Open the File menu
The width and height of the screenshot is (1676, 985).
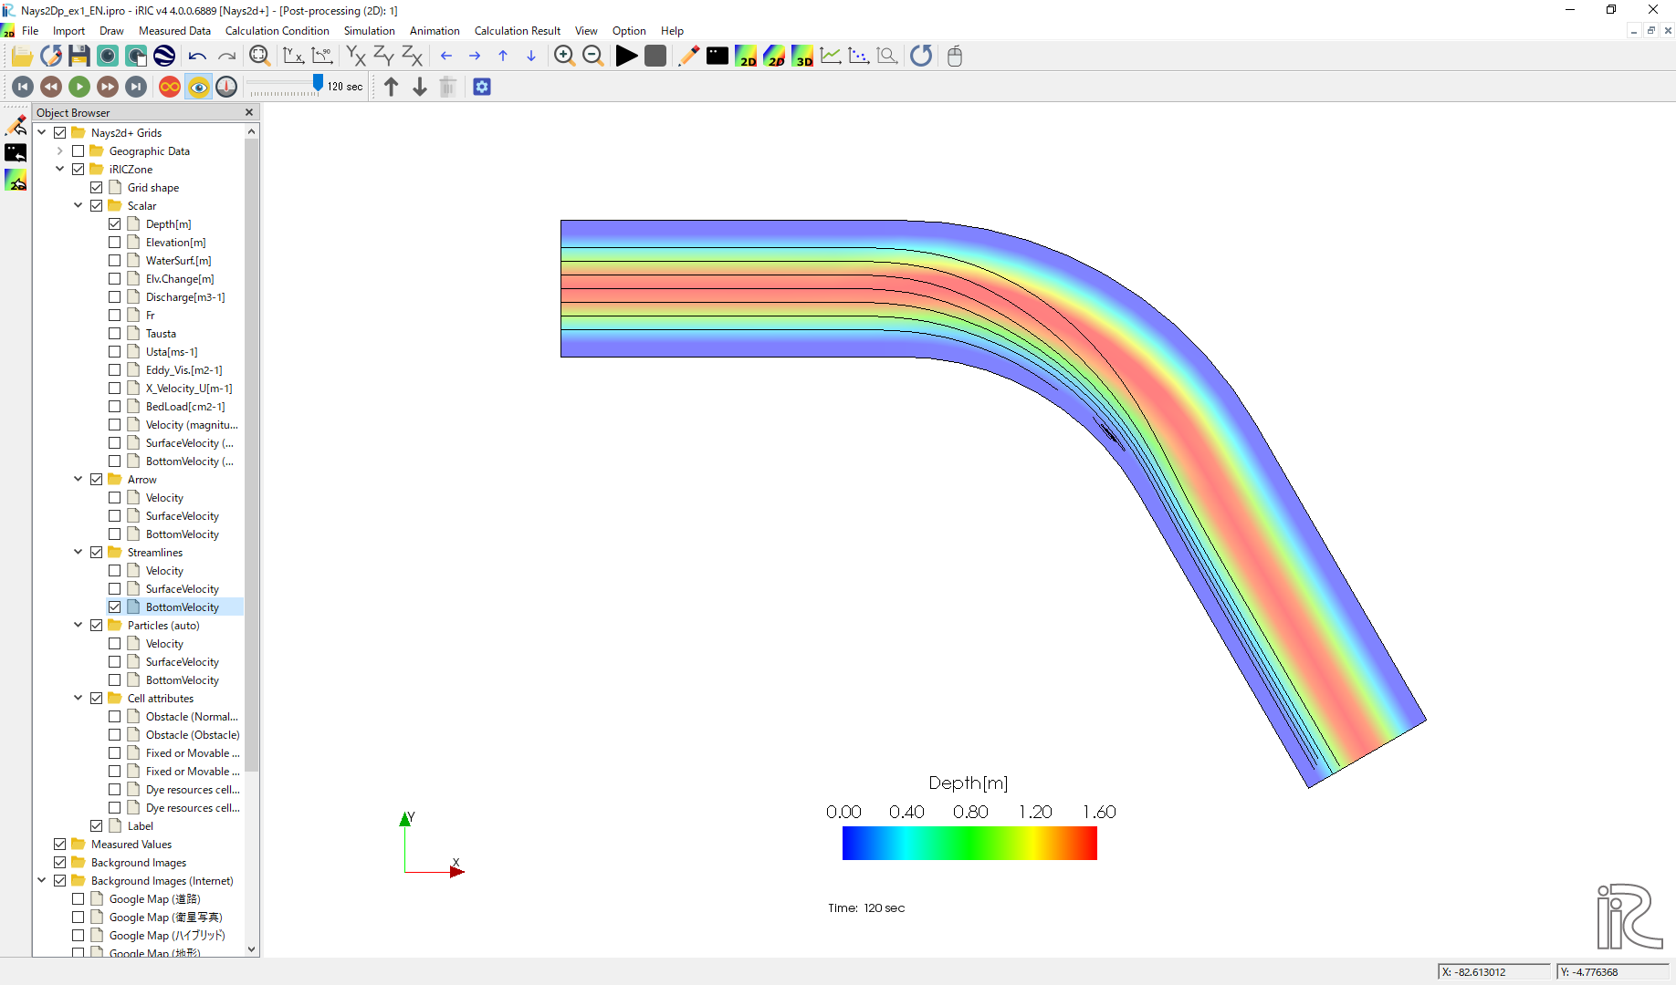click(x=30, y=31)
